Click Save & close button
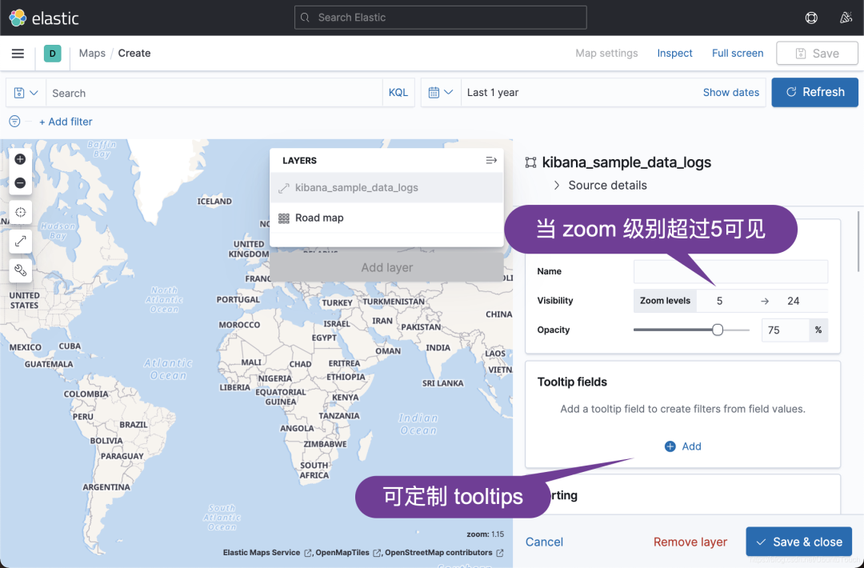This screenshot has height=568, width=864. click(x=799, y=542)
